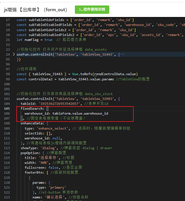Viewport: 185px width, 201px height.
Task: Click the tableId value '1925362726553542657'
Action: pos(59,104)
